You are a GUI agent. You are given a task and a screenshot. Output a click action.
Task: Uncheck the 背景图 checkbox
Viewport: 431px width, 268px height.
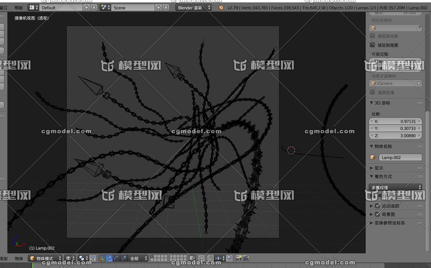pos(377,214)
